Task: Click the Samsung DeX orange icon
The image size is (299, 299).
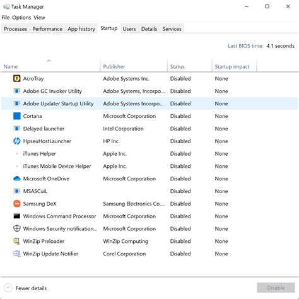Action: click(17, 204)
